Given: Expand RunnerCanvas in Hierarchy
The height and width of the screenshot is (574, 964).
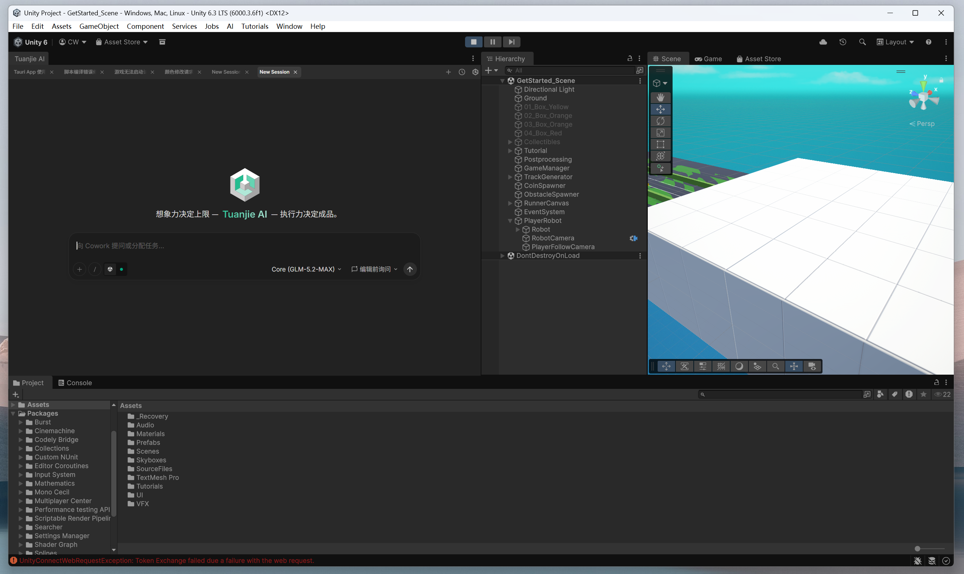Looking at the screenshot, I should pyautogui.click(x=510, y=203).
